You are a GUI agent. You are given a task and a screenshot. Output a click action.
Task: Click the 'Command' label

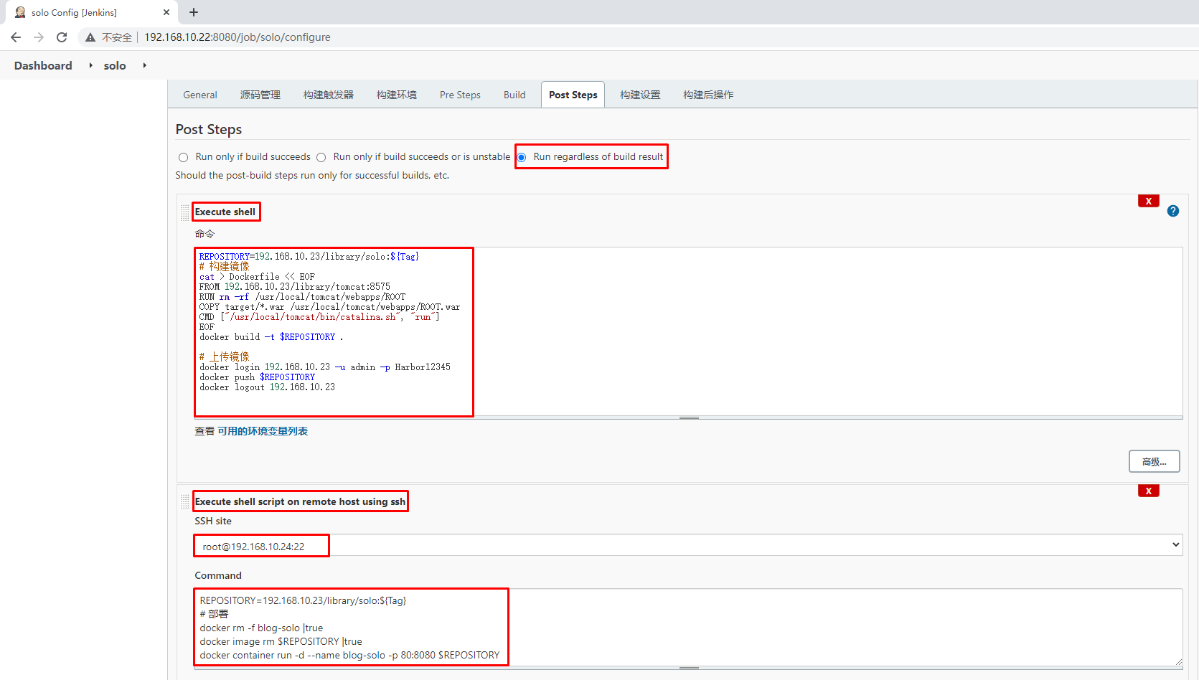click(x=218, y=575)
